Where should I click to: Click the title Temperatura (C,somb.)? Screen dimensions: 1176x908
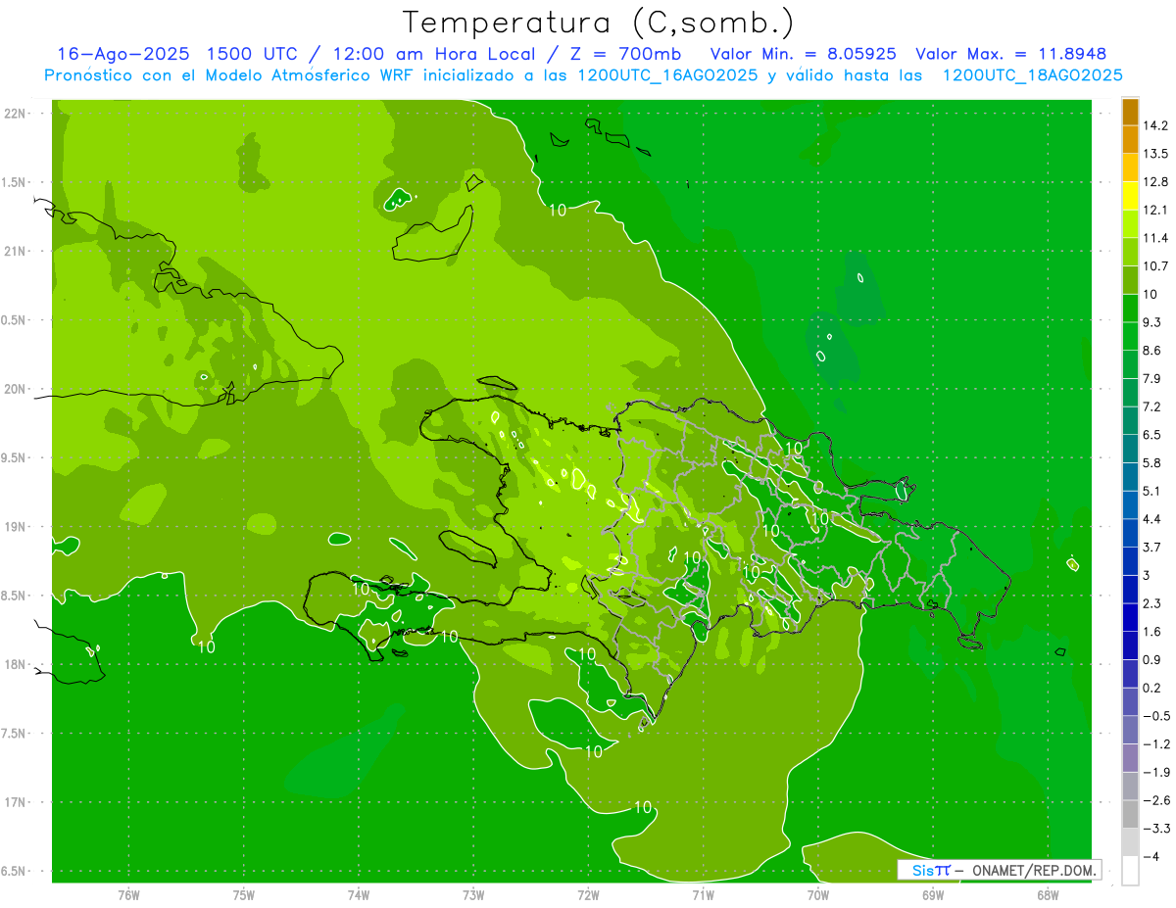(599, 23)
